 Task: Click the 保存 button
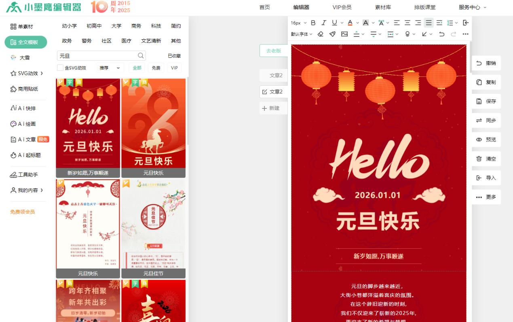pyautogui.click(x=486, y=101)
